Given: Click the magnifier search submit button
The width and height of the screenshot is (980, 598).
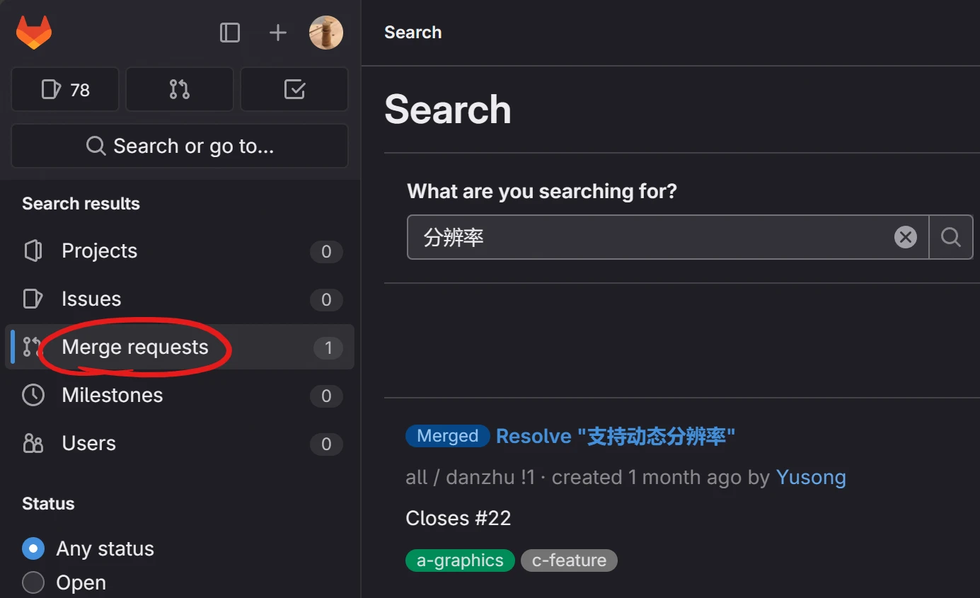Looking at the screenshot, I should click(951, 237).
